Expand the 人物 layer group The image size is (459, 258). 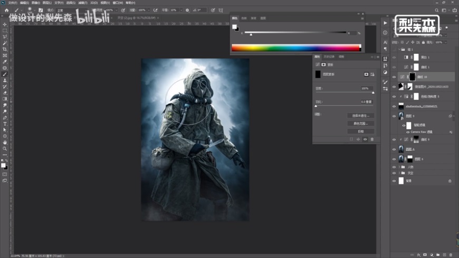(399, 167)
